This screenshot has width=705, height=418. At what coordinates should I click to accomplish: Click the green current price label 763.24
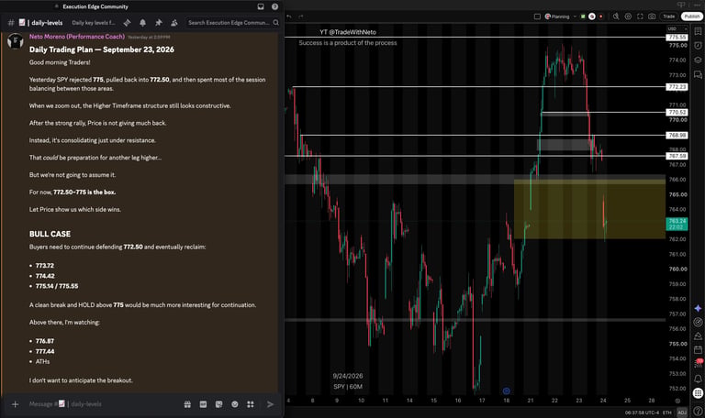pyautogui.click(x=677, y=224)
